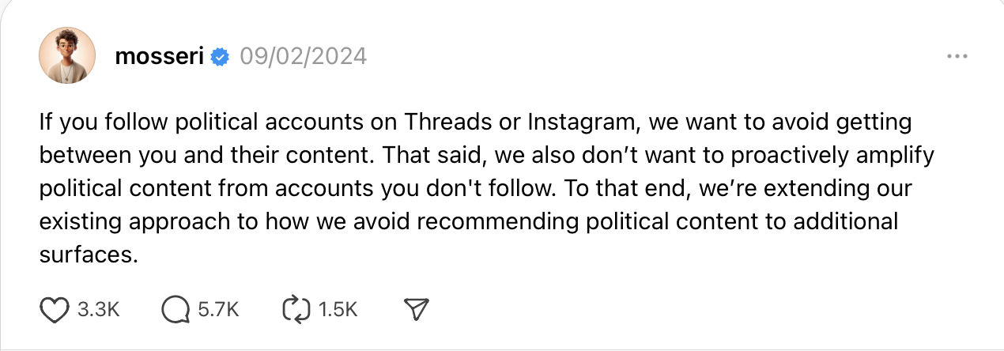Like the post with the heart icon
1004x351 pixels.
[54, 310]
